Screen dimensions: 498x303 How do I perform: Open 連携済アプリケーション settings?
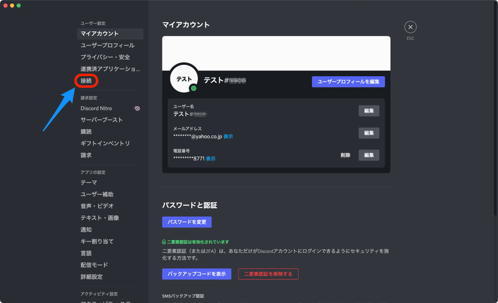(x=110, y=69)
